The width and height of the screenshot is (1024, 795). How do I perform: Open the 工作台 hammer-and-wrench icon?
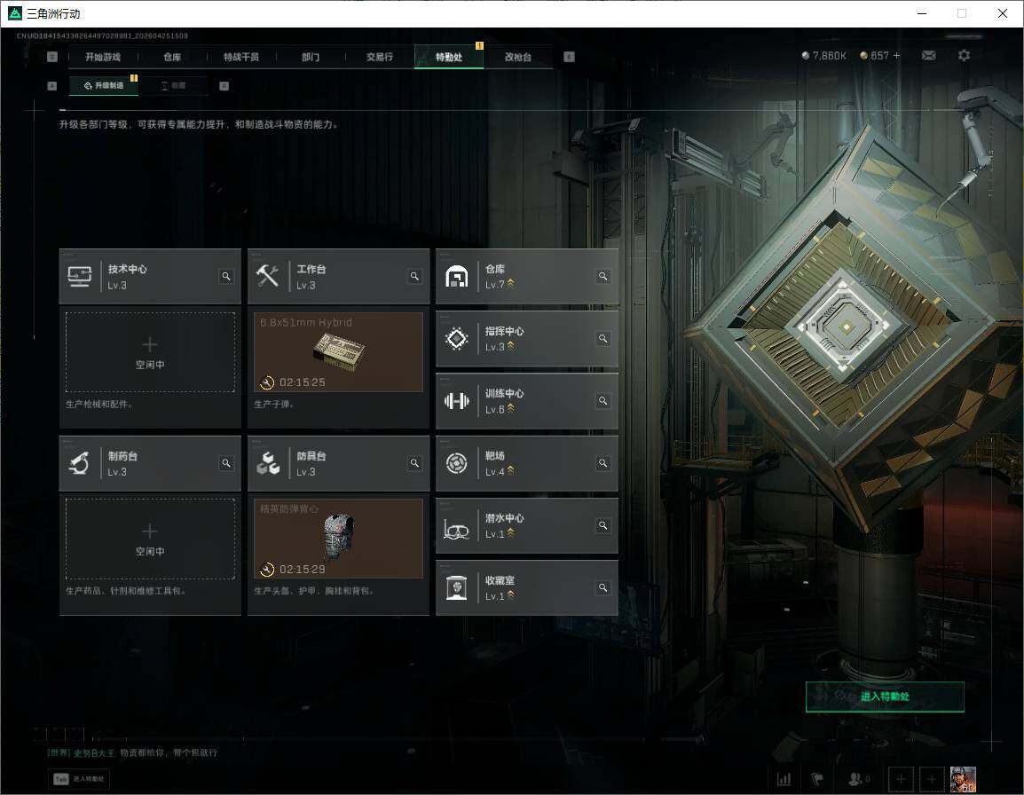(267, 276)
